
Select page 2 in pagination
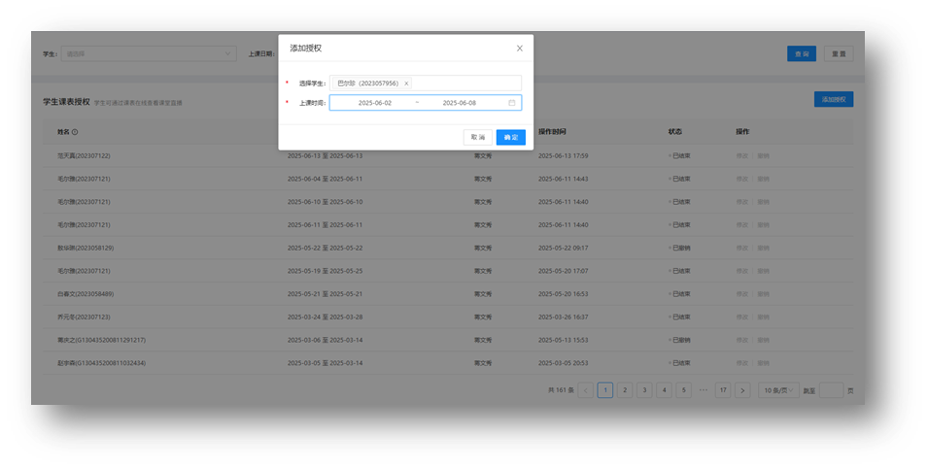tap(625, 390)
